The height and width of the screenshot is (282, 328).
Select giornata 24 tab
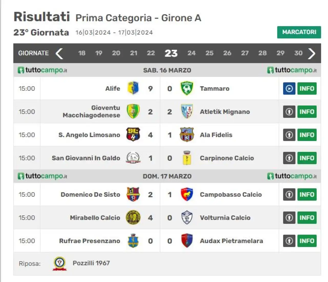[x=191, y=53]
